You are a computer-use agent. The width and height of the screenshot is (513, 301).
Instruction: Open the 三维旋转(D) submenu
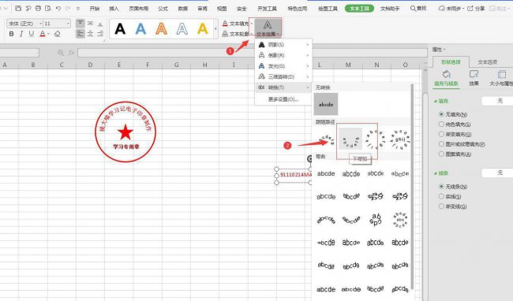click(283, 77)
